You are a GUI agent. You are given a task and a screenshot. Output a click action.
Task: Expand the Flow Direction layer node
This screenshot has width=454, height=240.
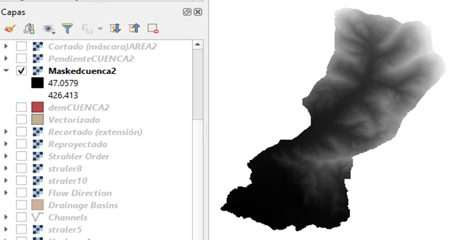6,193
